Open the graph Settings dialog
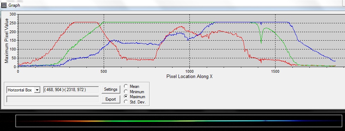Screen dimensions: 345x131 click(111, 89)
